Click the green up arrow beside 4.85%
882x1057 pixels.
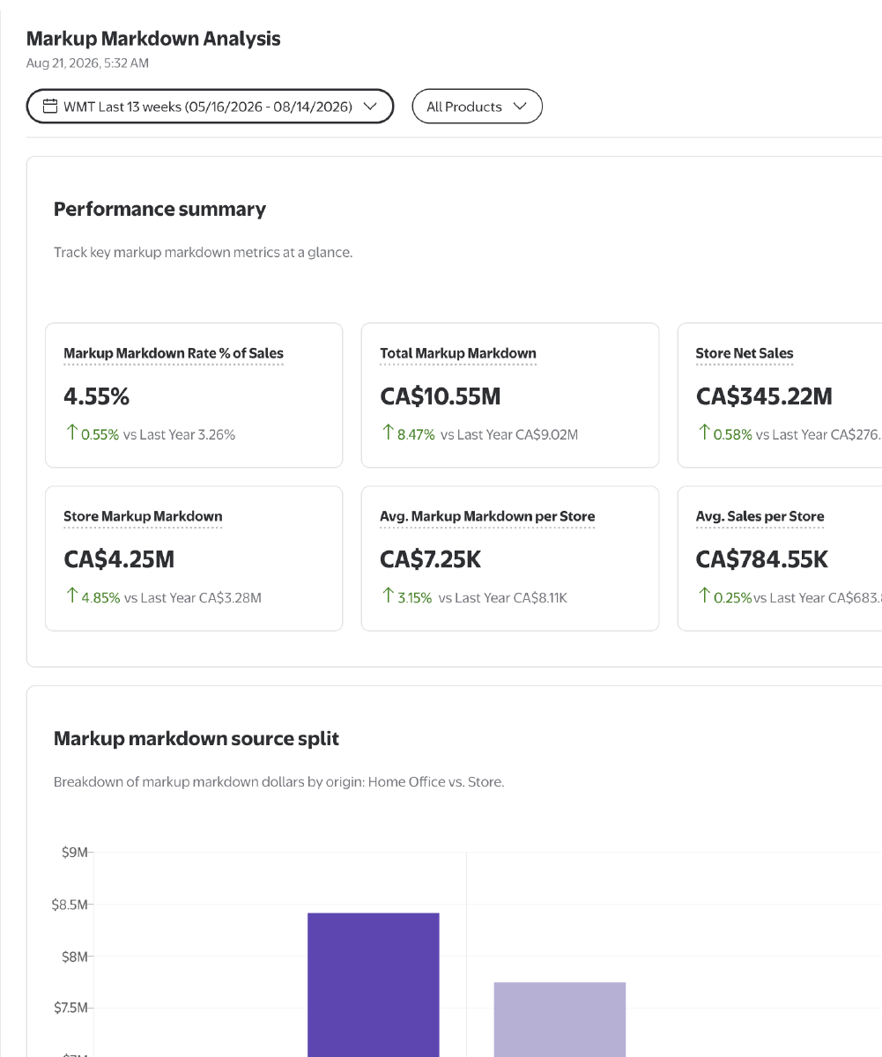pos(72,595)
